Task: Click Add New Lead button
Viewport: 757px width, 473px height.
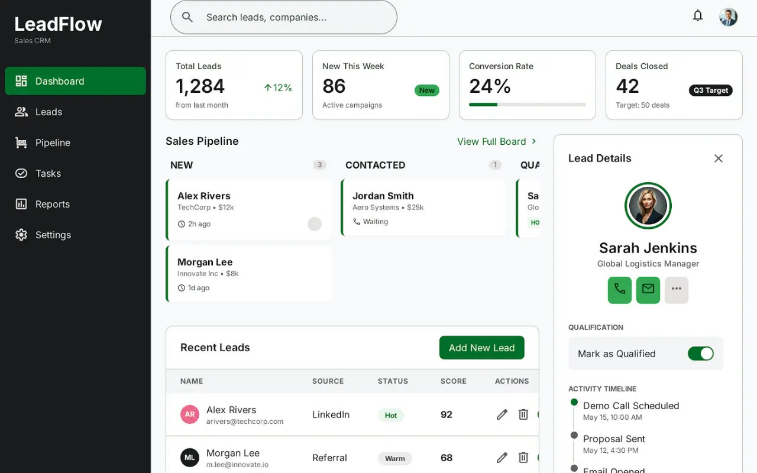Action: click(x=482, y=348)
